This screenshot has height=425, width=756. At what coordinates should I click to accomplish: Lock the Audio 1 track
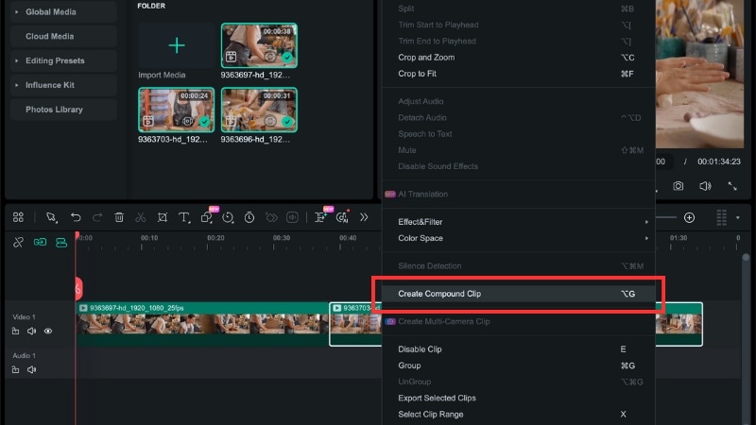click(15, 369)
